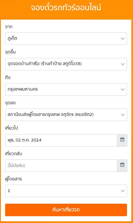This screenshot has height=223, width=133.
Task: Click the เที่ยวไป field label
Action: click(12, 128)
